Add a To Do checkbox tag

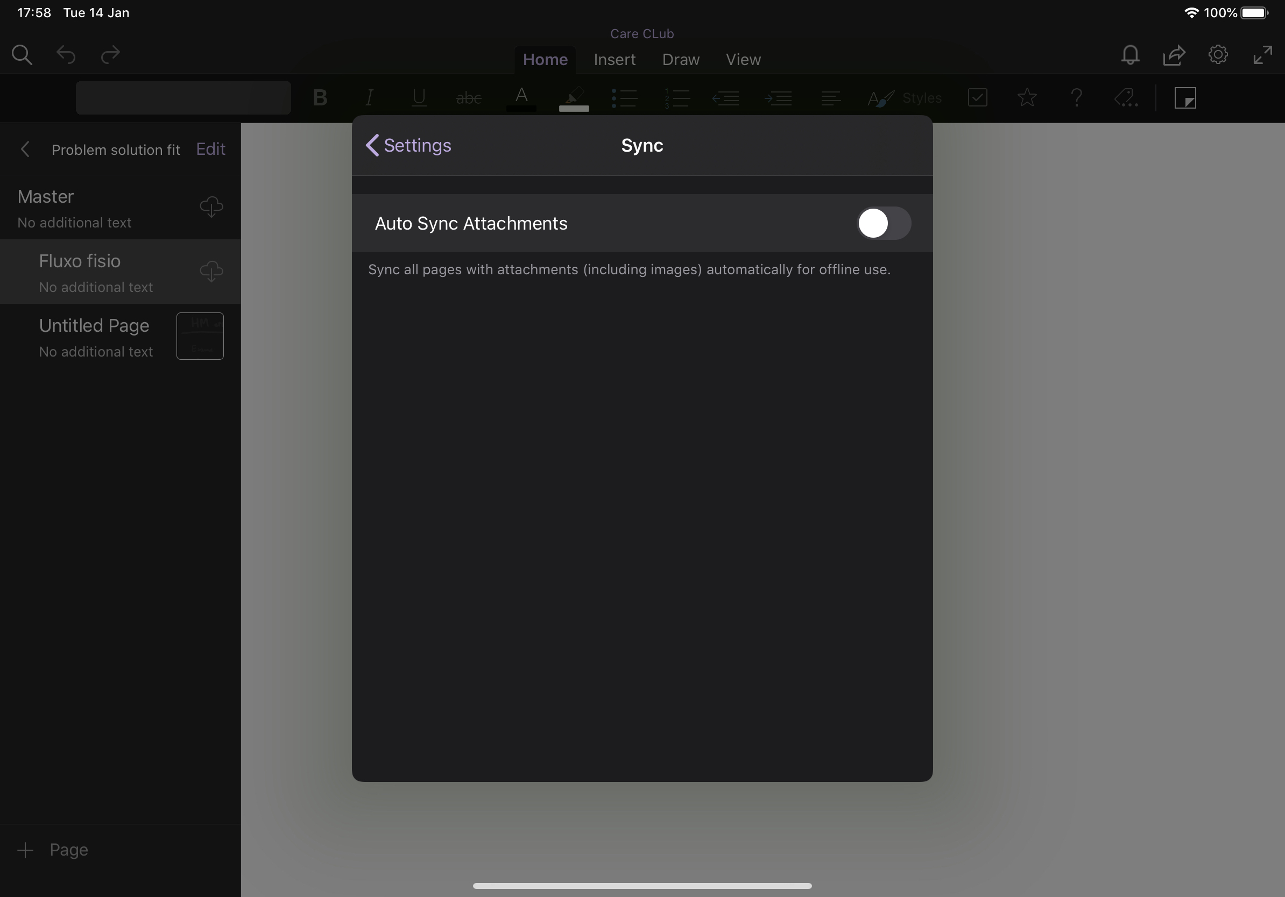(x=977, y=97)
